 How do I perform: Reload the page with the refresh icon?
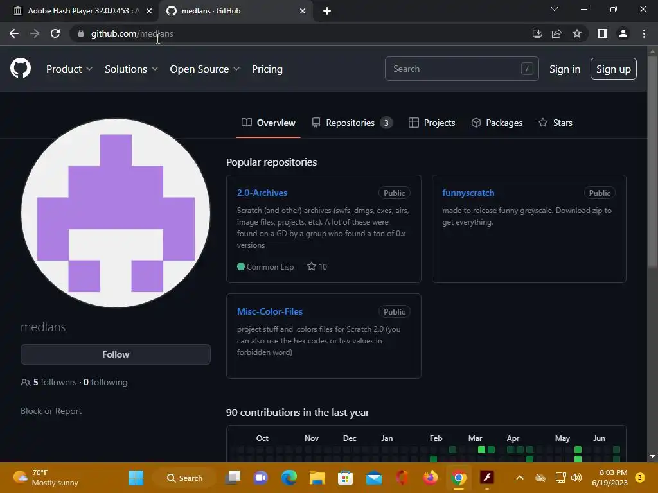click(55, 33)
